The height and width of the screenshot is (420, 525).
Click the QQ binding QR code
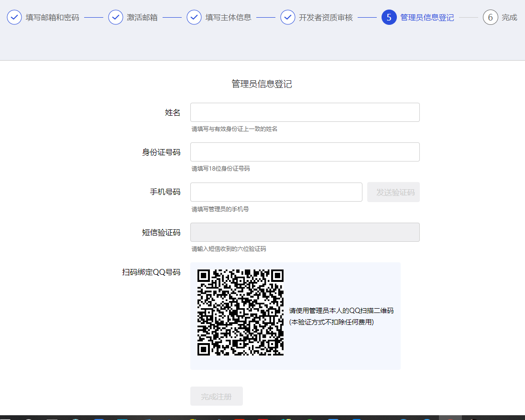click(x=241, y=312)
